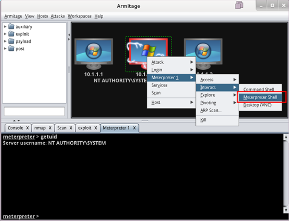Click the 10.1.1.1 host label

pos(94,74)
